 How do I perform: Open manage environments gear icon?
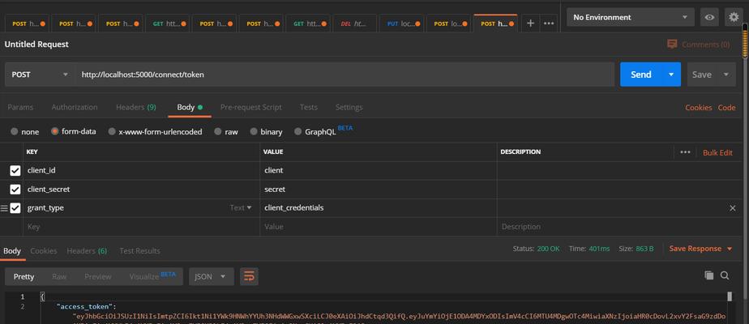tap(734, 17)
